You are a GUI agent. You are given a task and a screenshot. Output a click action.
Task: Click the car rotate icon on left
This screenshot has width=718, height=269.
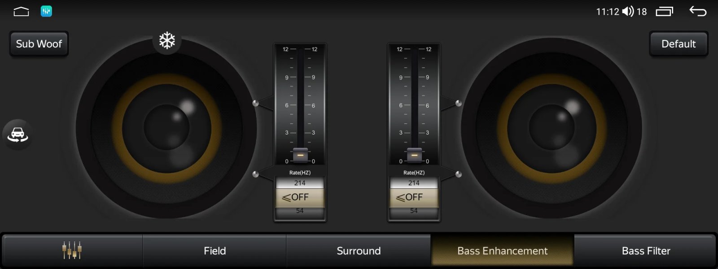click(x=18, y=134)
